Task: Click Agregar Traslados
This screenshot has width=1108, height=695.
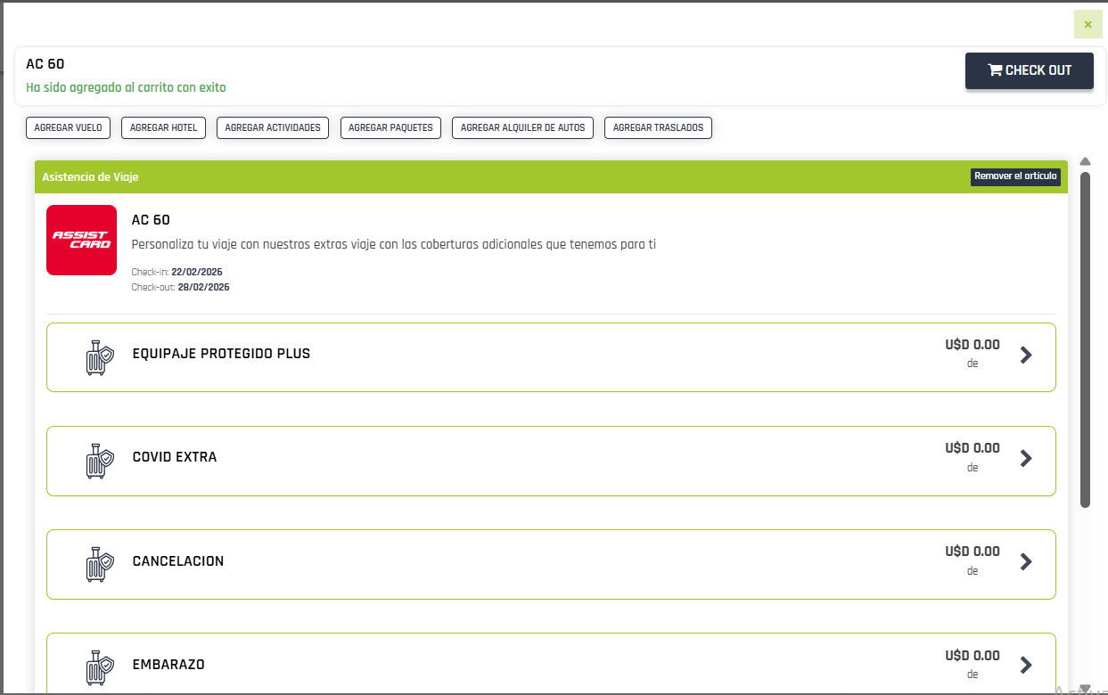Action: tap(658, 127)
